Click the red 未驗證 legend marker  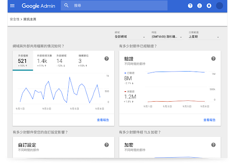125,92
